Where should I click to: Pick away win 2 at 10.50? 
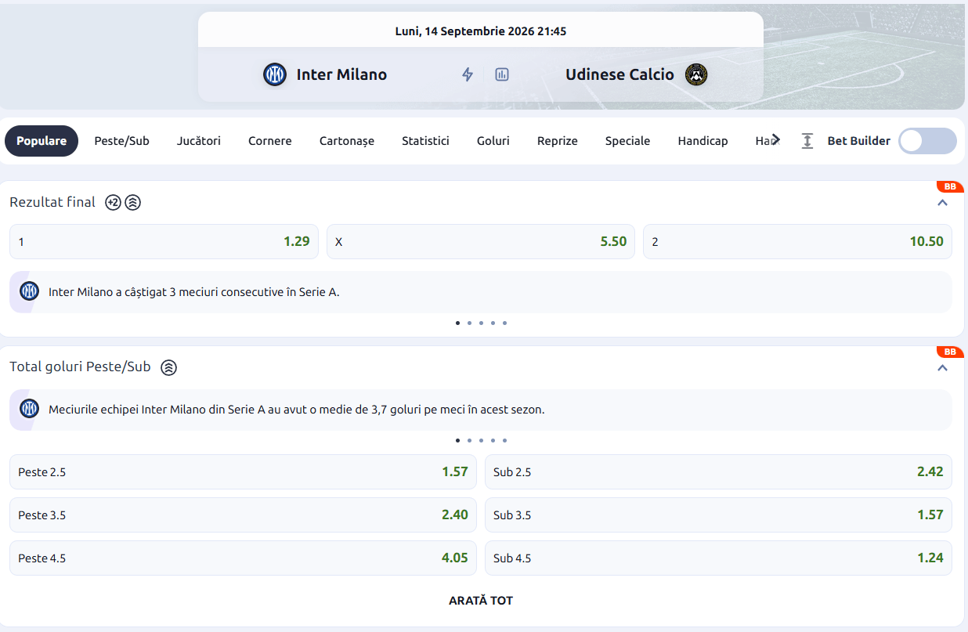(x=797, y=242)
